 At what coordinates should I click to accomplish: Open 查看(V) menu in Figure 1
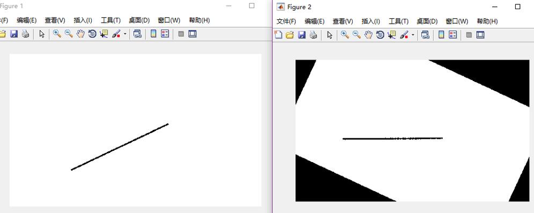coord(55,20)
